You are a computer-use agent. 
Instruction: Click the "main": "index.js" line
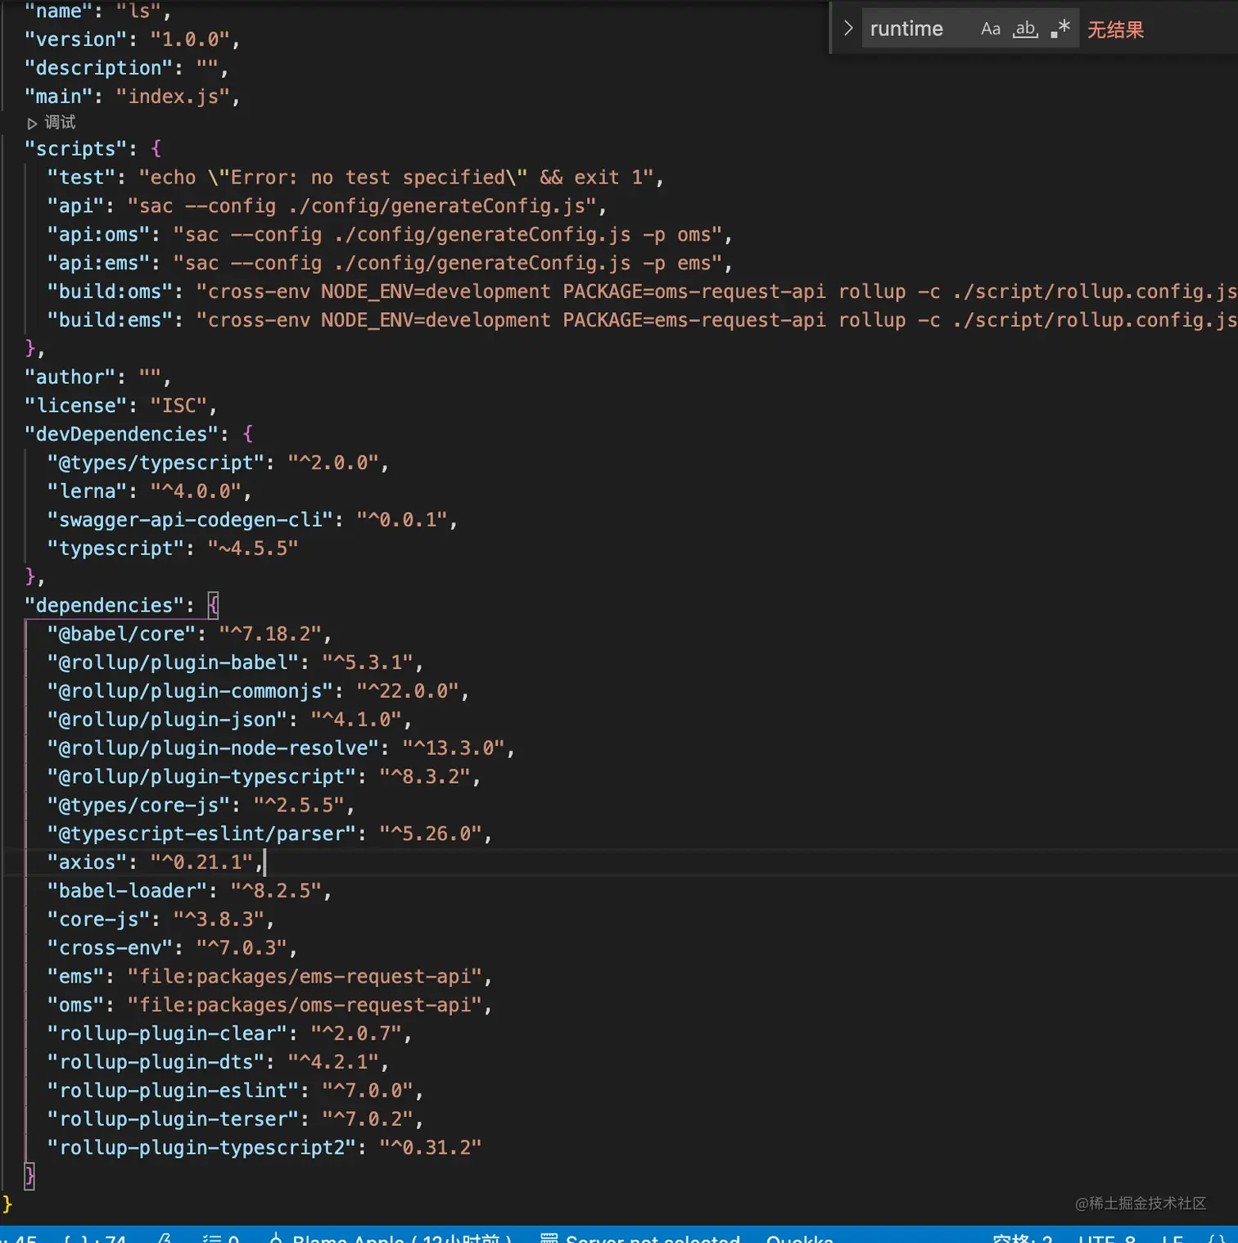132,97
